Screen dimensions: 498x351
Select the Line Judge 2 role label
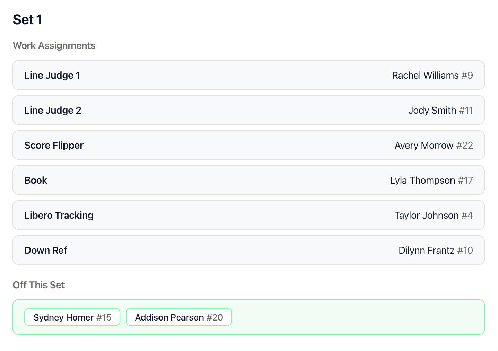point(53,111)
